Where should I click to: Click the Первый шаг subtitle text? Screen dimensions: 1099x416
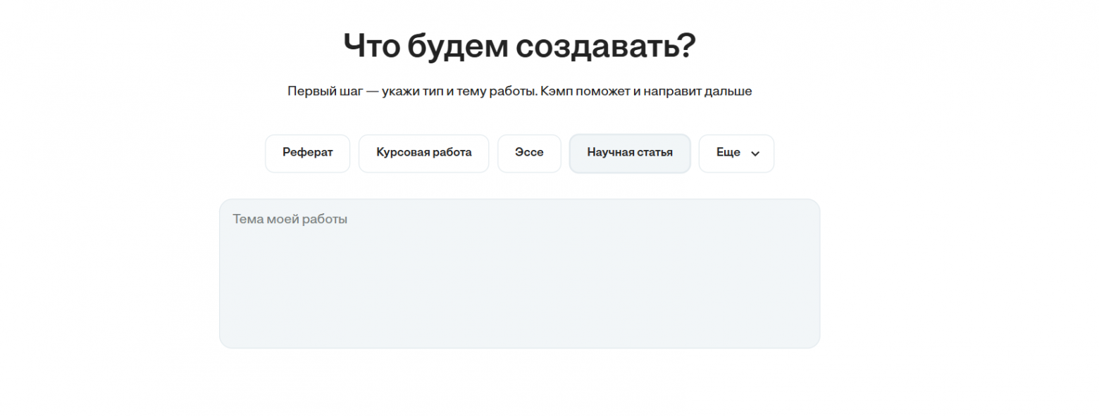click(519, 92)
